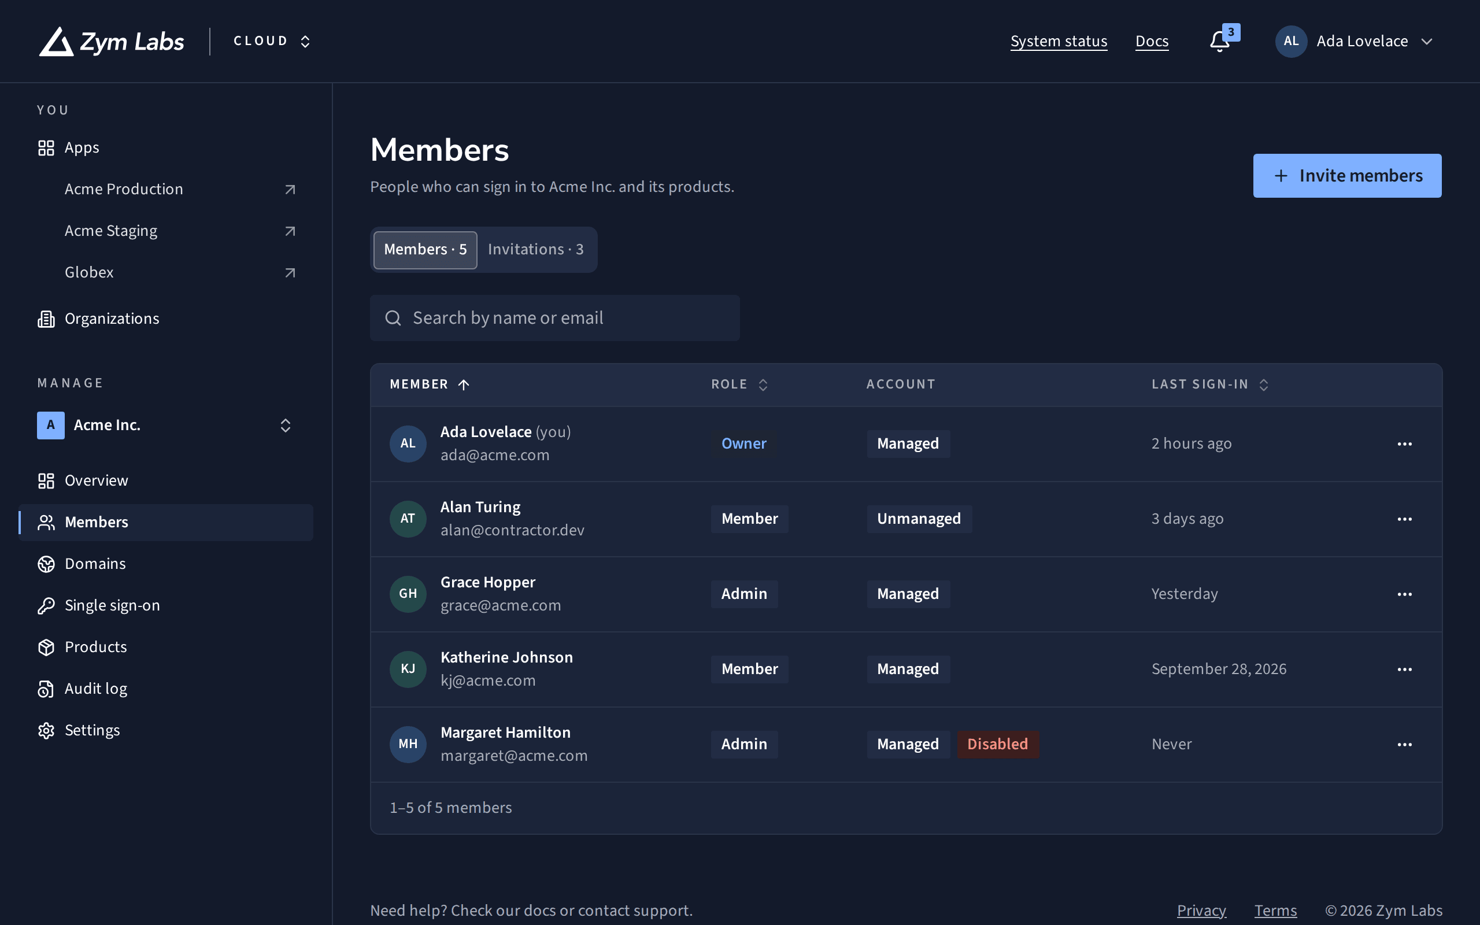This screenshot has width=1480, height=925.
Task: Click the Disabled badge on Margaret Hamilton
Action: (997, 745)
